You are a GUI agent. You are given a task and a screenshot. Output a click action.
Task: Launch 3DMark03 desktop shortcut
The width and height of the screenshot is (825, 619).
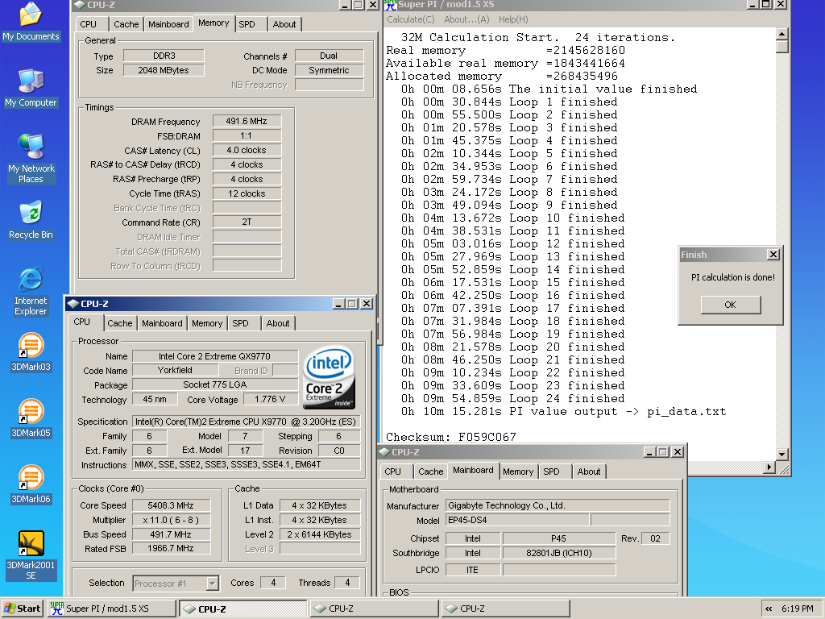point(31,352)
